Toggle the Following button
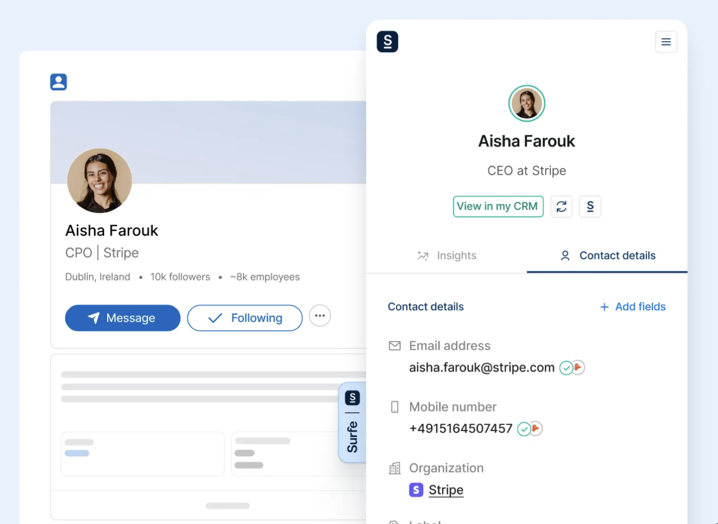 point(245,318)
